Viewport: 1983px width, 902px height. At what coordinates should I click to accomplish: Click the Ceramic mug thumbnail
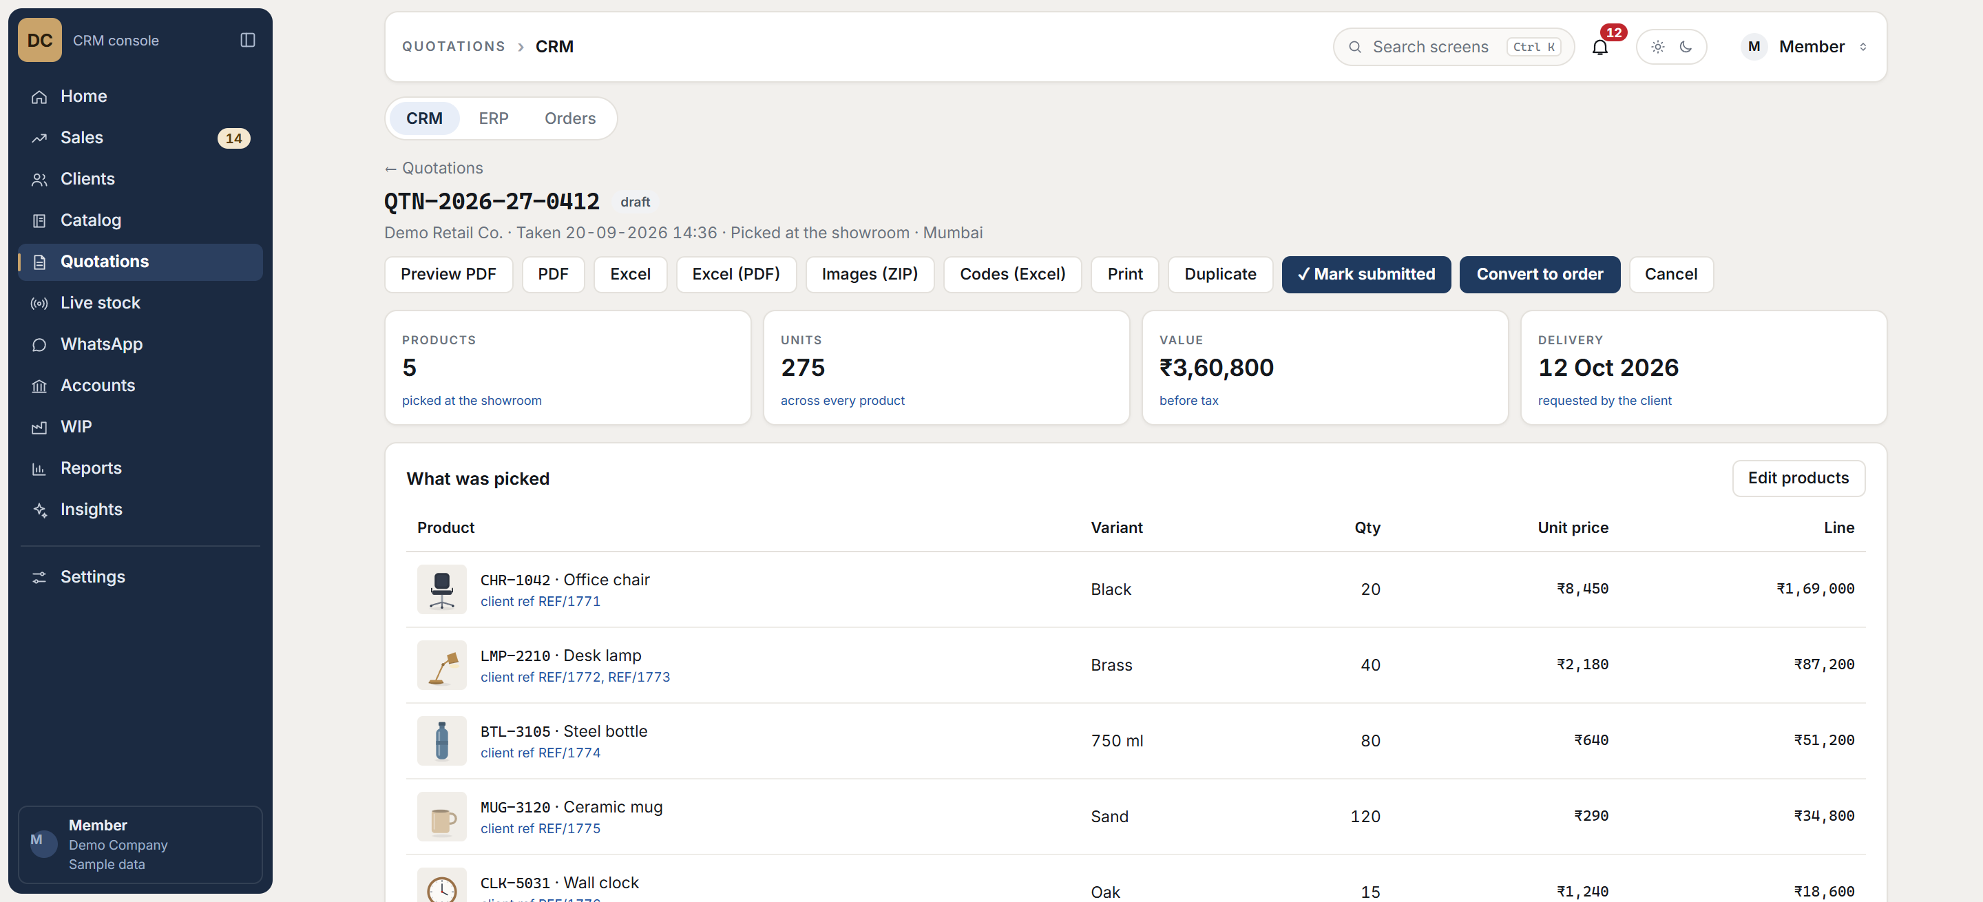[x=442, y=817]
